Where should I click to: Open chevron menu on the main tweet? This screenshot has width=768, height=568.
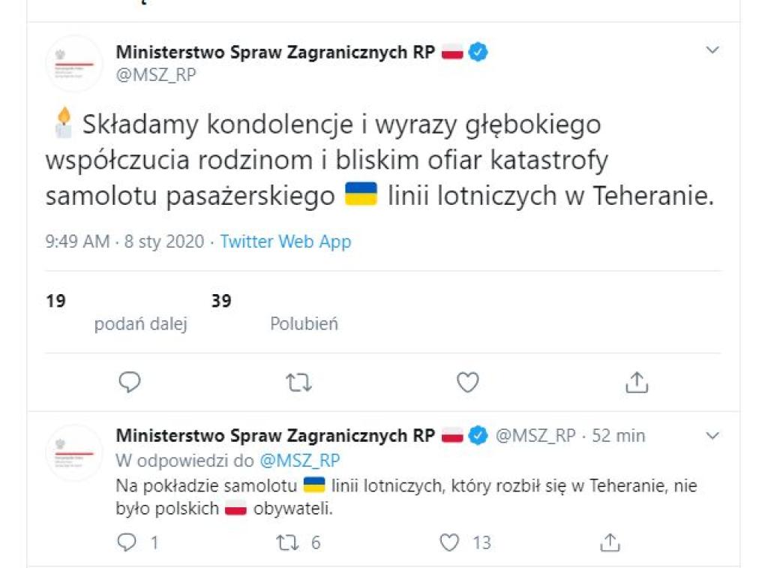712,50
